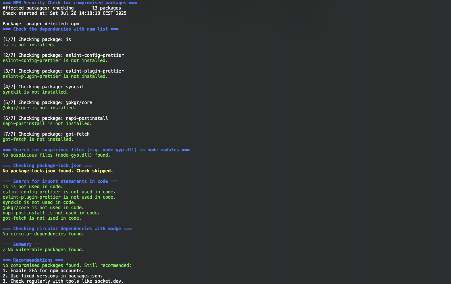This screenshot has width=451, height=284.
Task: Click the '=== Recommendations ===' section header
Action: [33, 260]
